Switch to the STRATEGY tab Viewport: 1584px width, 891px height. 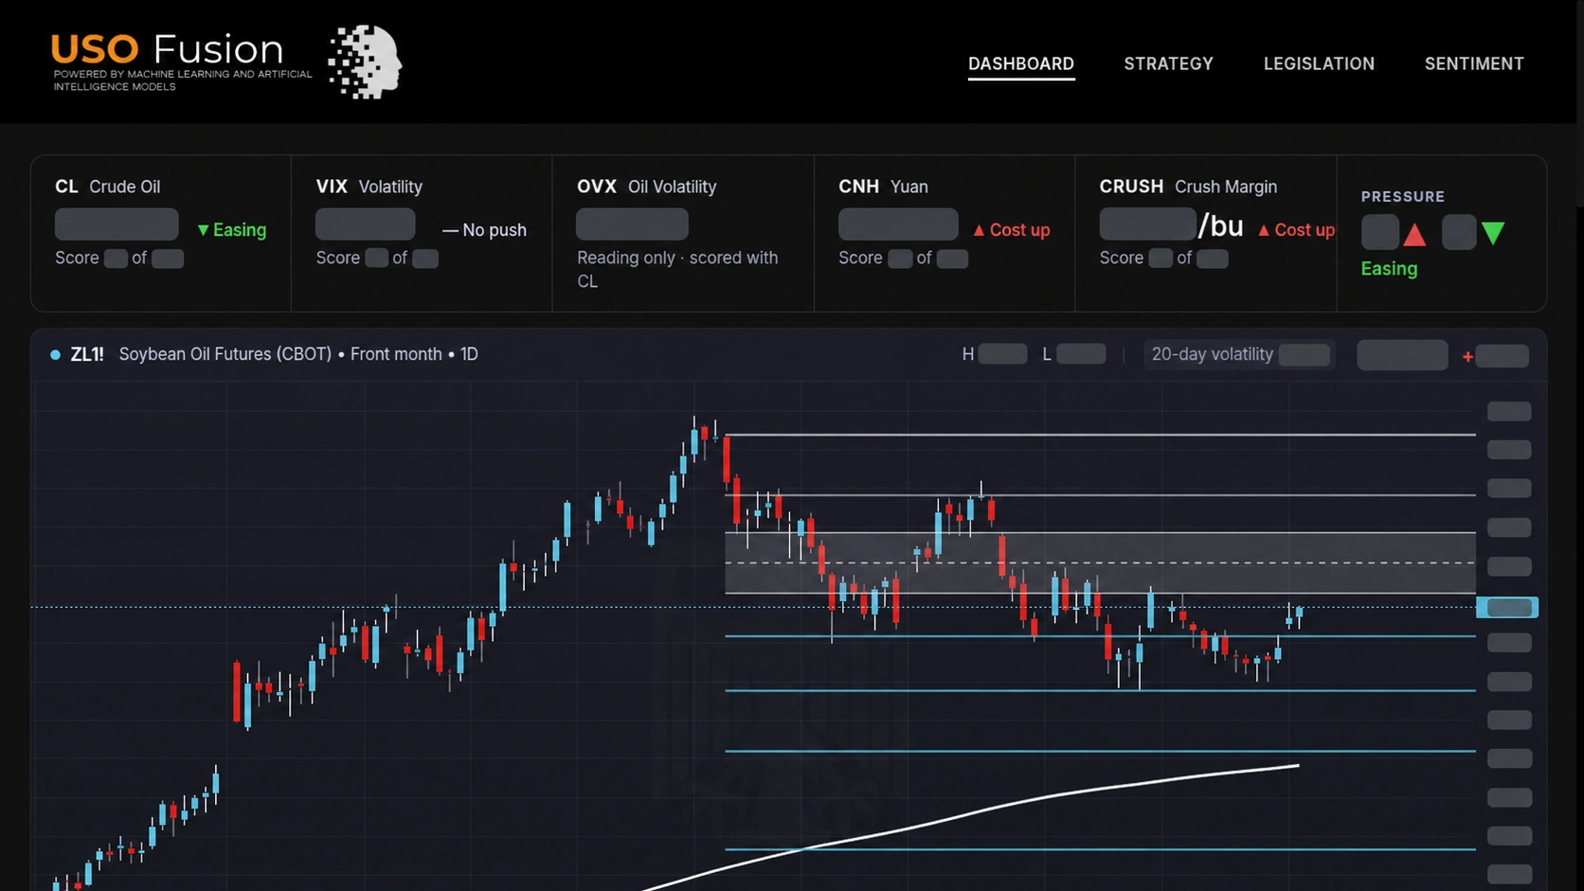(1168, 63)
